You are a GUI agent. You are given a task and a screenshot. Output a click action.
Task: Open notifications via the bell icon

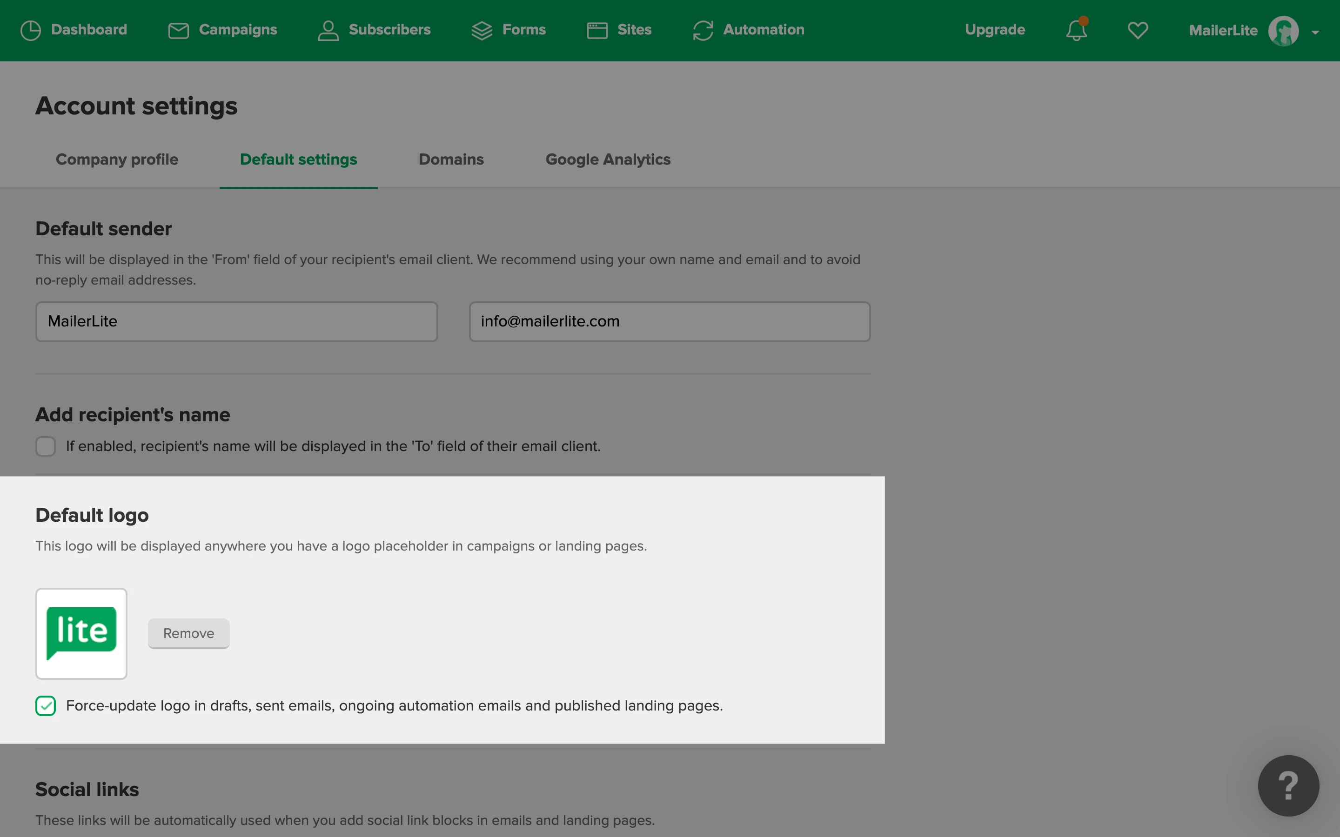pyautogui.click(x=1076, y=30)
